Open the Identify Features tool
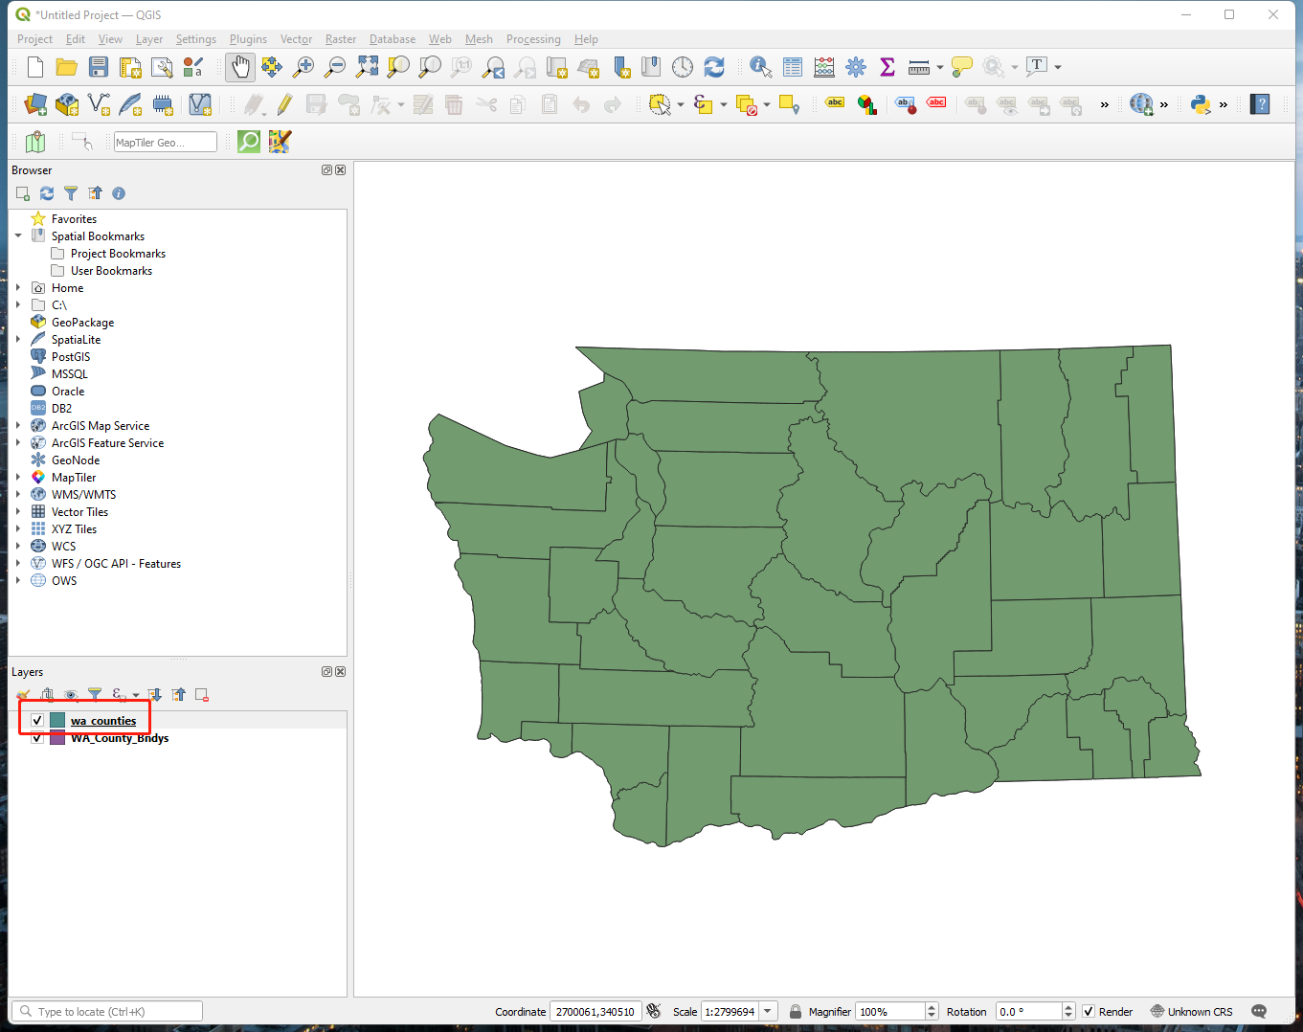 (x=760, y=67)
